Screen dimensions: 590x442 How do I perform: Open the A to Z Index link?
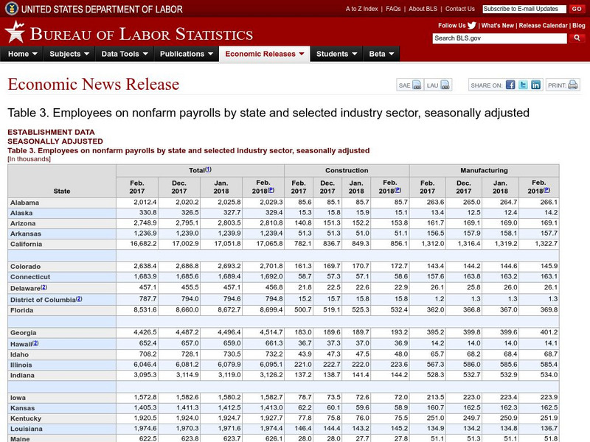click(361, 9)
